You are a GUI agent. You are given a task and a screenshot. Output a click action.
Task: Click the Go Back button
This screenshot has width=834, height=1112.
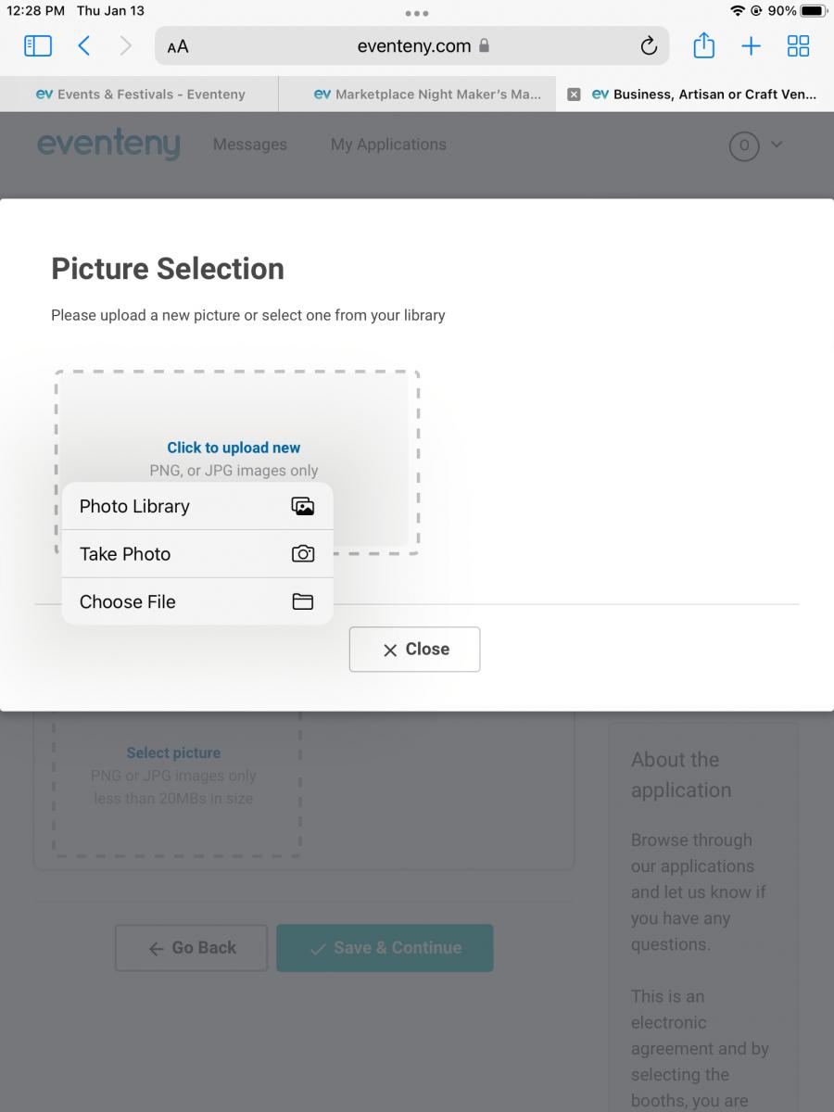tap(191, 947)
